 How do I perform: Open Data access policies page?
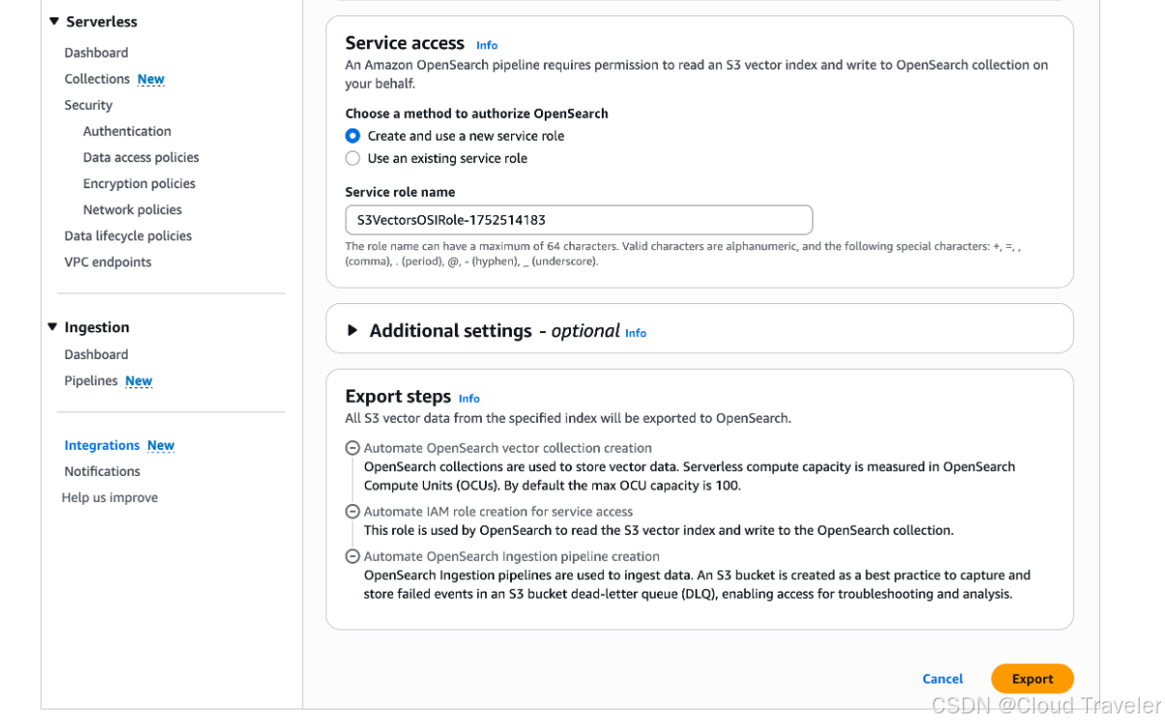(141, 157)
